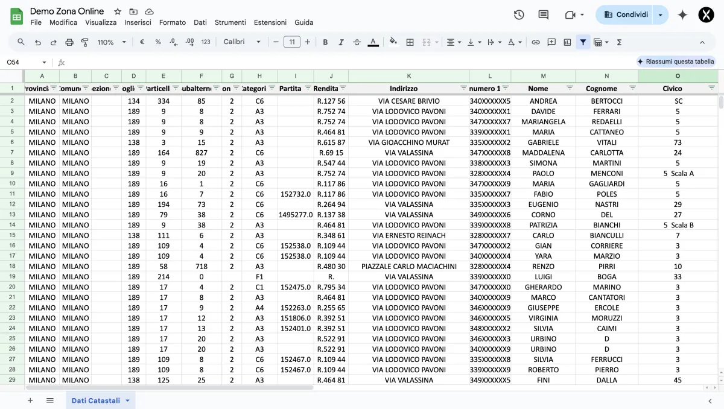
Task: Click the print icon
Action: tap(69, 42)
